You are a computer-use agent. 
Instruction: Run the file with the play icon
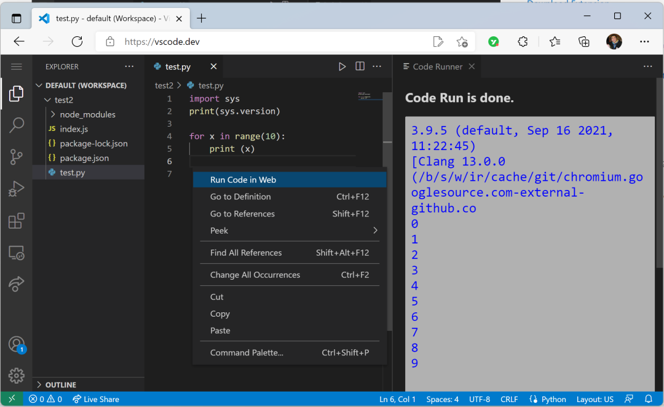[x=342, y=66]
